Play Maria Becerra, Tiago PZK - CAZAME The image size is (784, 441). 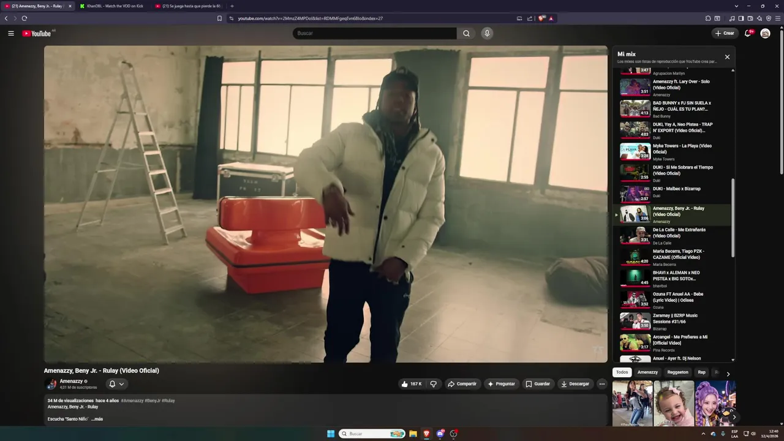[673, 257]
